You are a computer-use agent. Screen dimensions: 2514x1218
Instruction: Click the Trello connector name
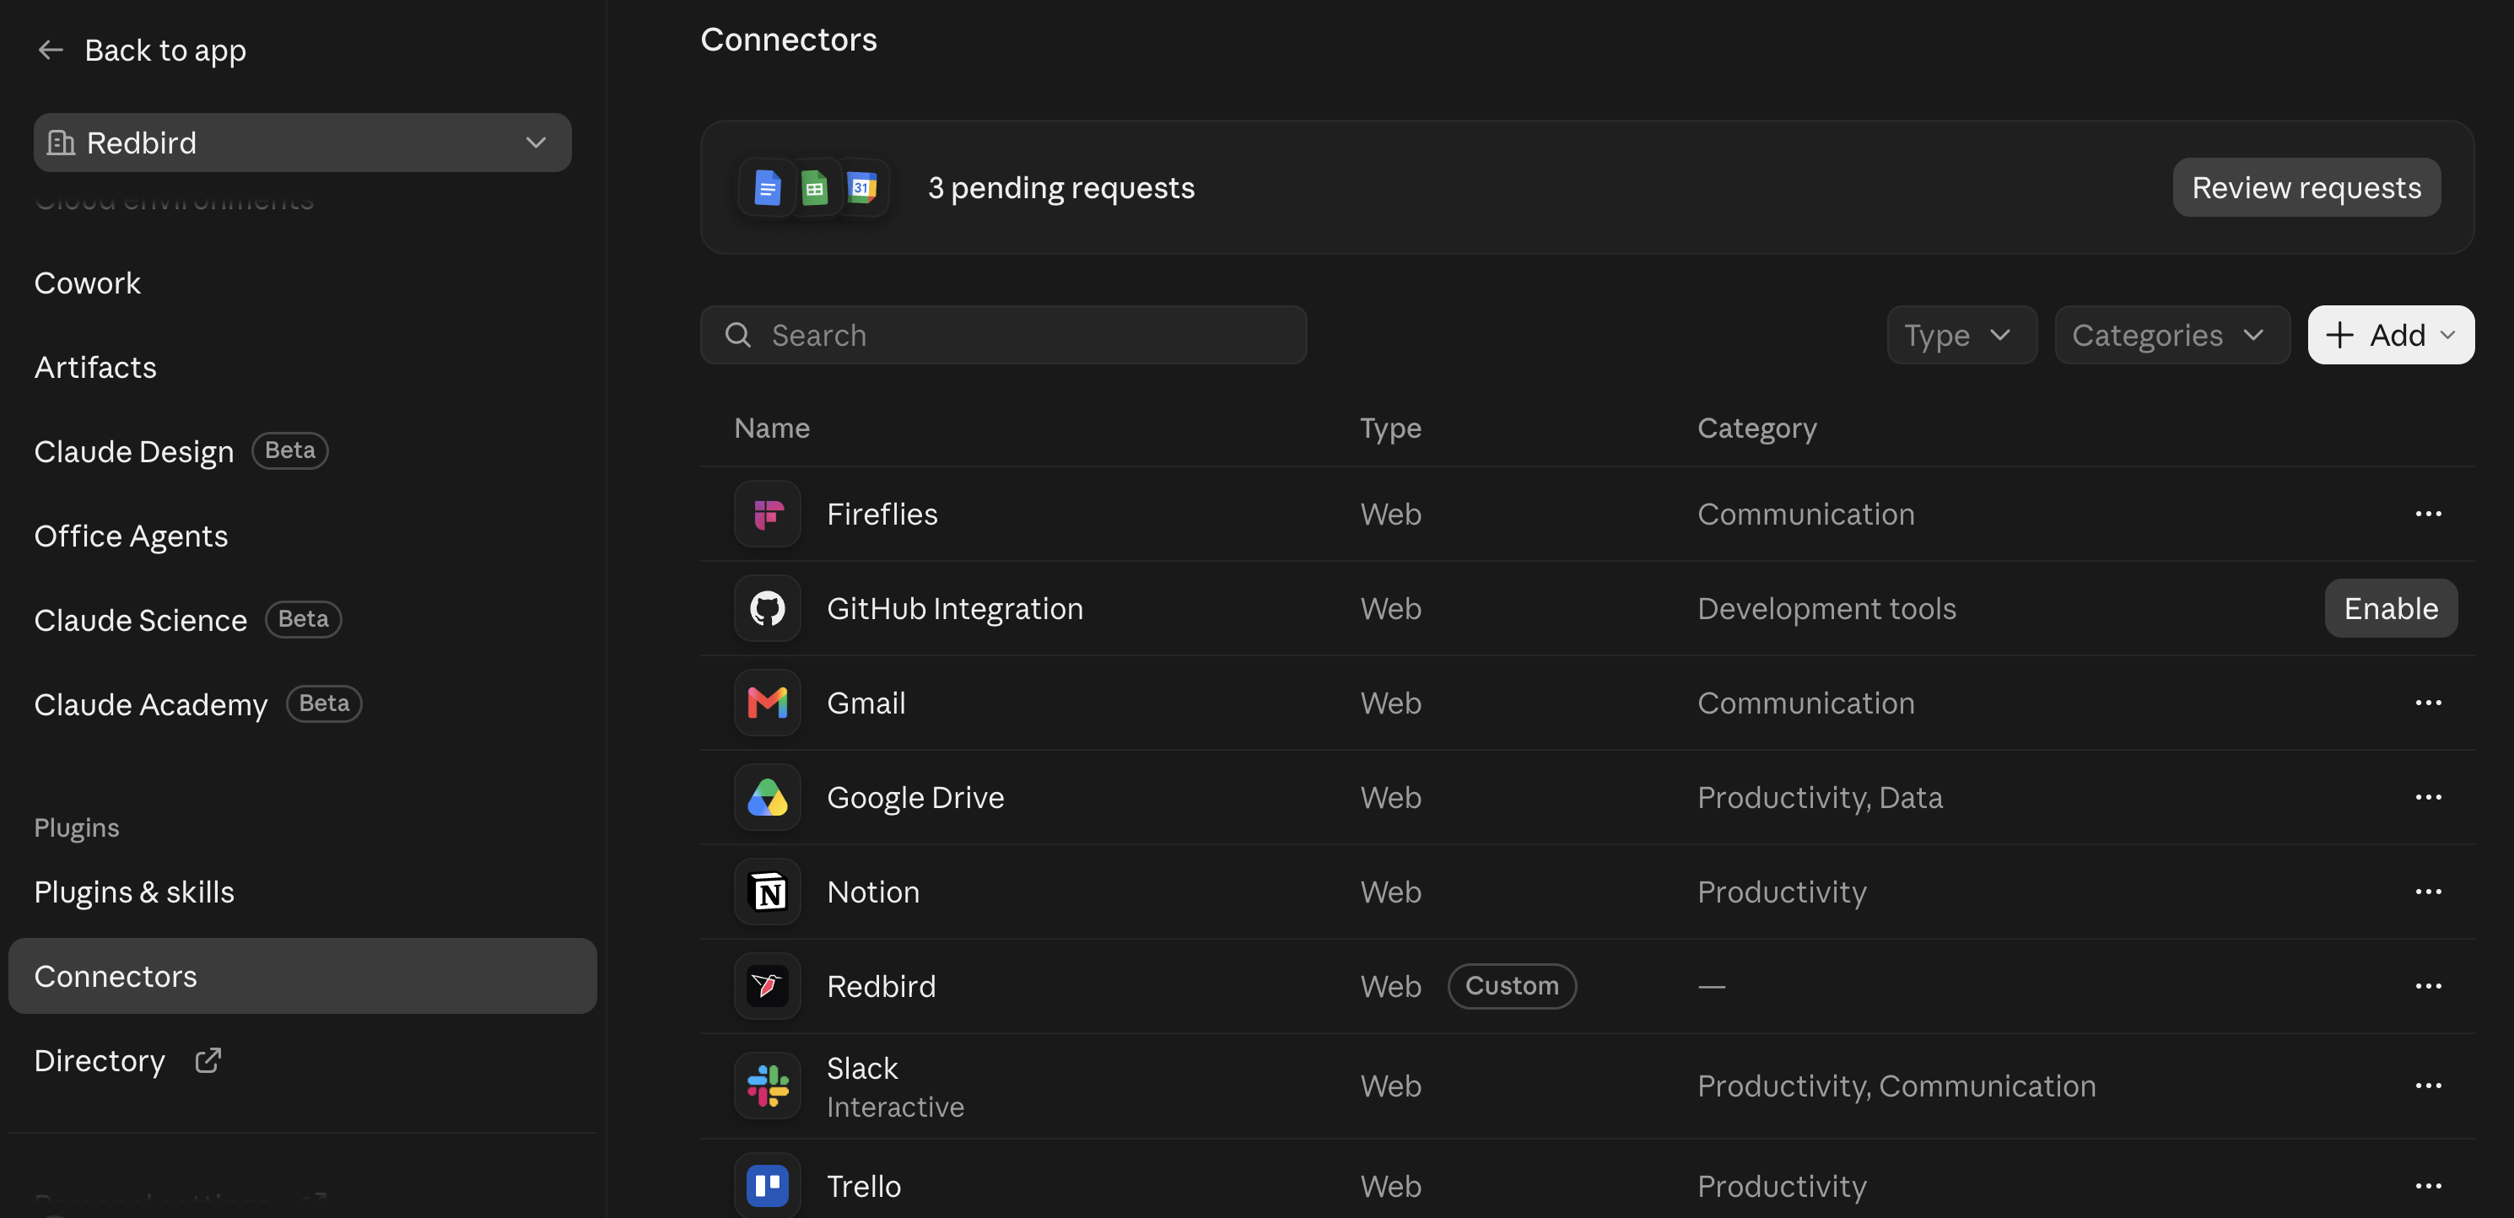coord(864,1186)
